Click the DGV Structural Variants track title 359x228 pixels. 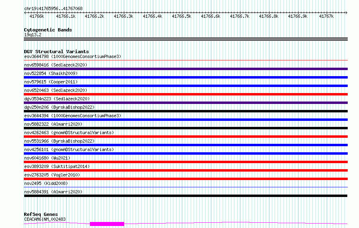[x=56, y=52]
